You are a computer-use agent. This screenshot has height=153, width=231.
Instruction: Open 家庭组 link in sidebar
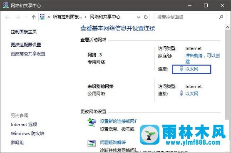[x=17, y=143]
